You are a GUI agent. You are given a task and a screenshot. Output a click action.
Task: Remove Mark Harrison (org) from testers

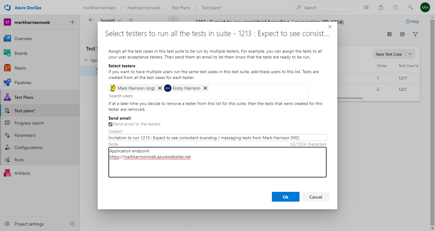(160, 88)
